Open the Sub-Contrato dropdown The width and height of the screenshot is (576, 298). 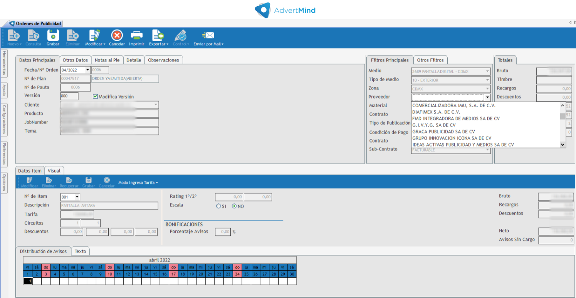(487, 150)
